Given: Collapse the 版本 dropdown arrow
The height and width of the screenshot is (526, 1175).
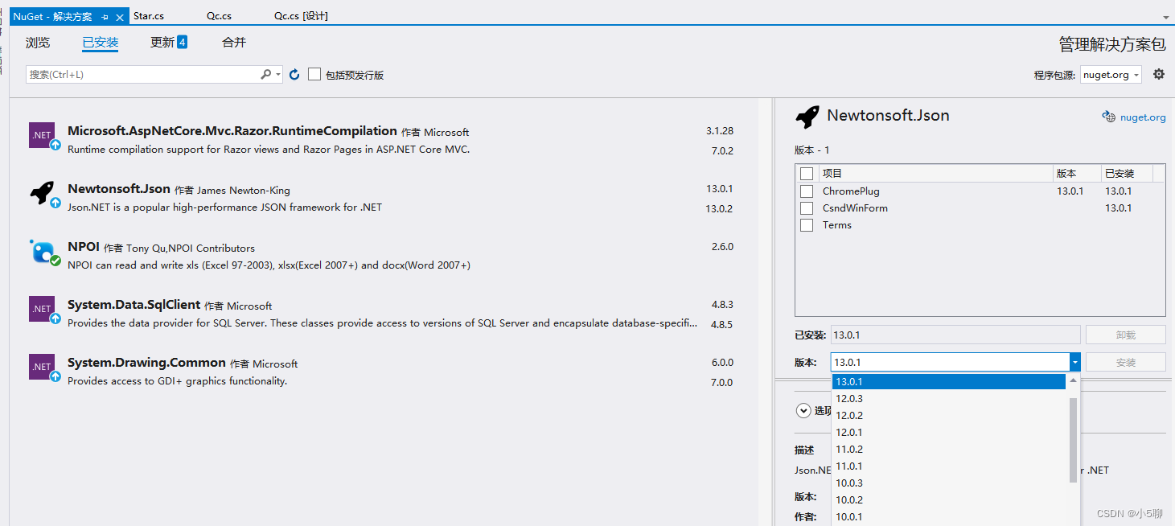Looking at the screenshot, I should 1075,362.
